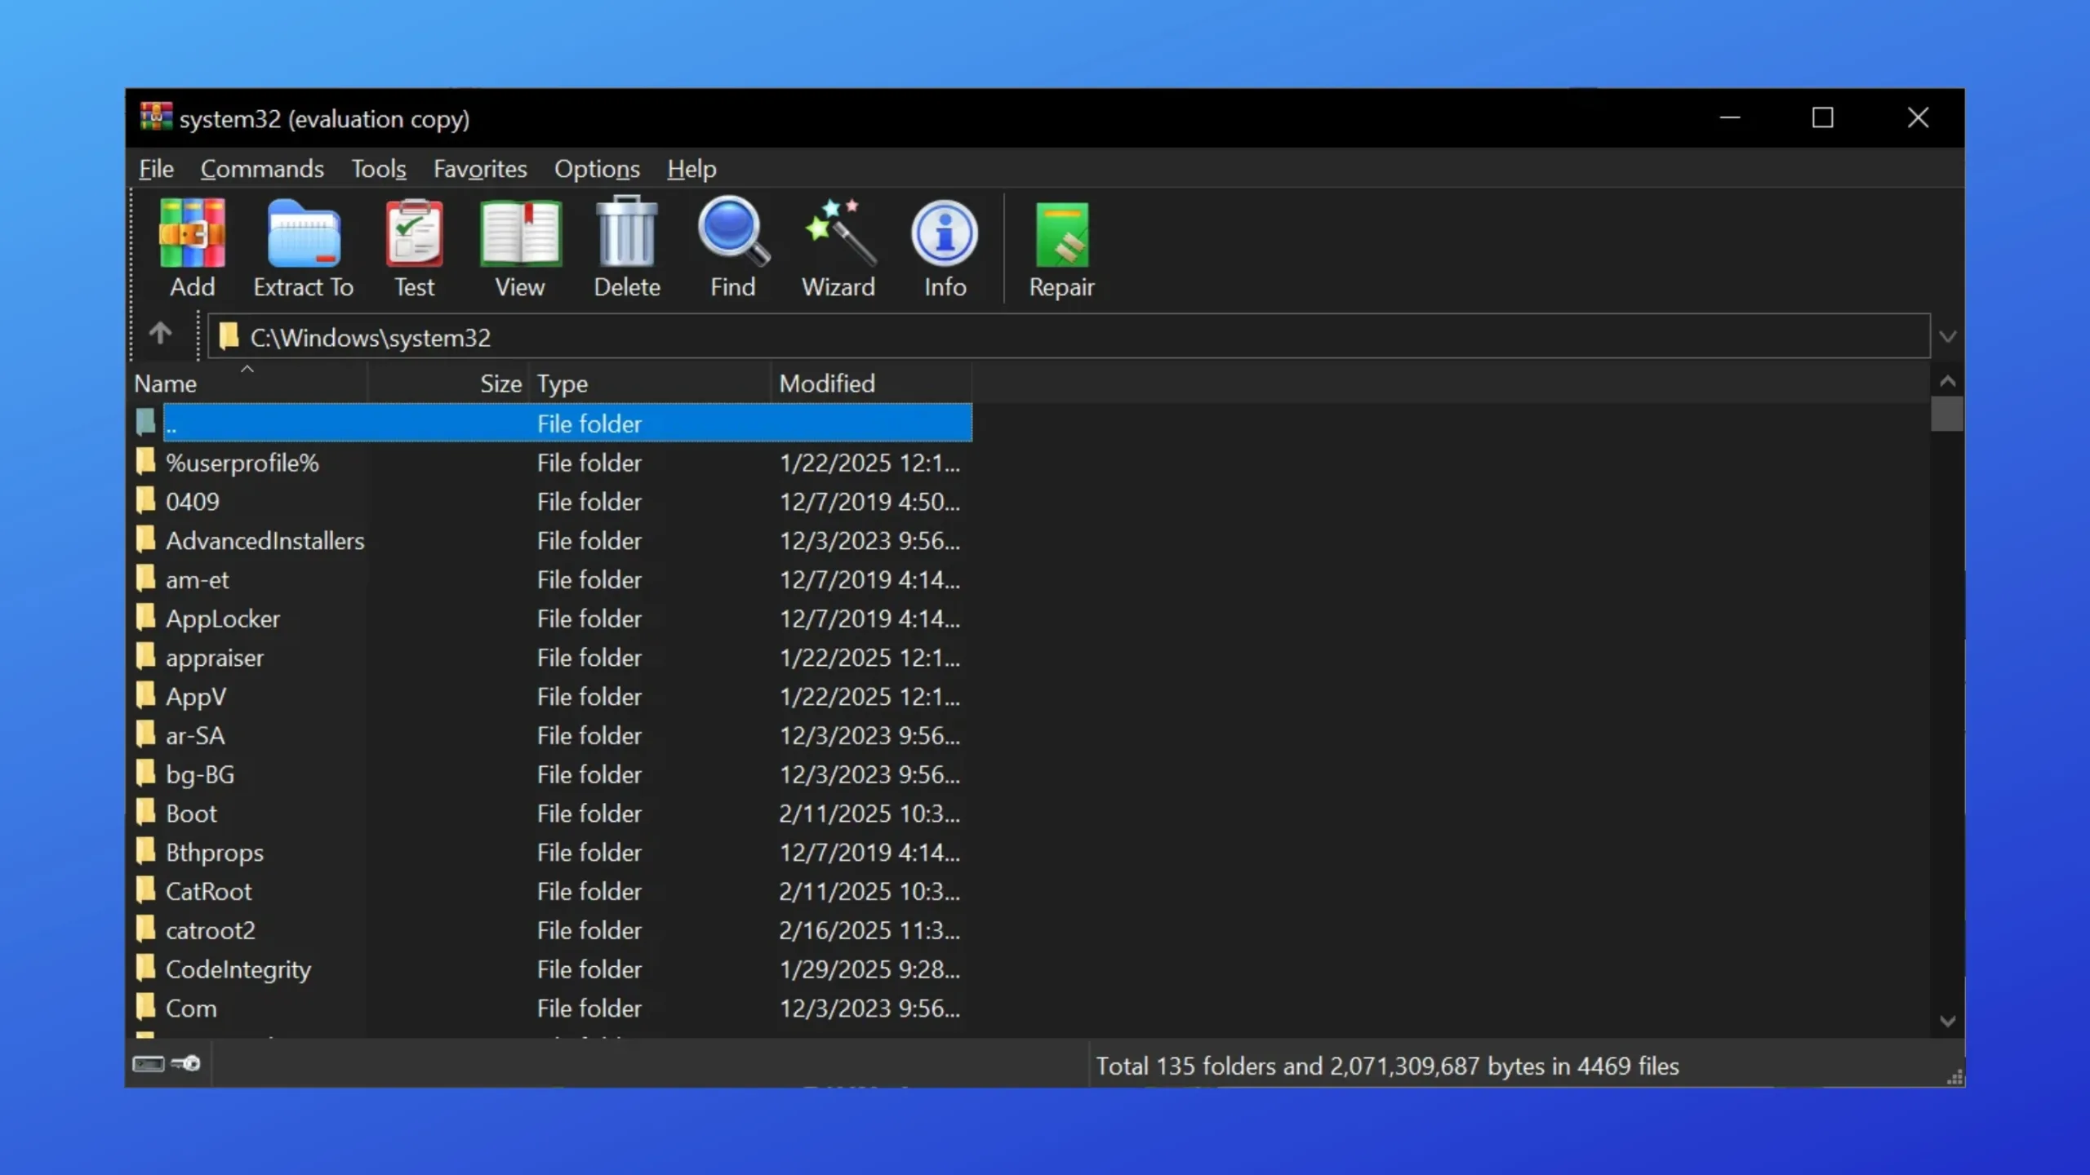This screenshot has height=1175, width=2090.
Task: Click the Repair archive icon
Action: (1061, 235)
